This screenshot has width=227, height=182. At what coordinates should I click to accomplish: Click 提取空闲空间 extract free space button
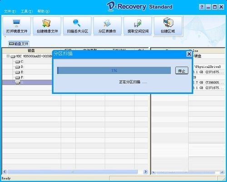138,26
